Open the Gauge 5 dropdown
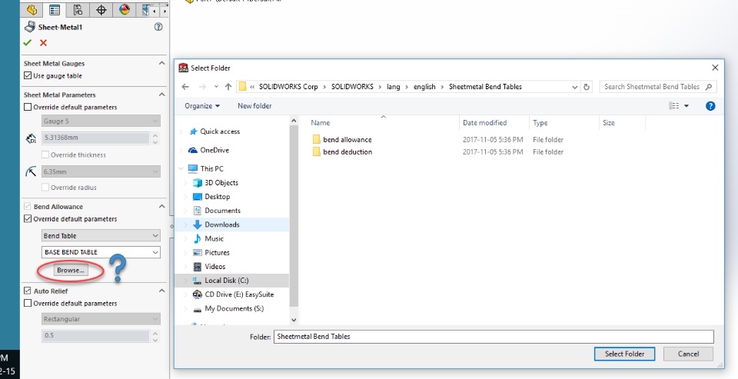The width and height of the screenshot is (738, 379). pos(101,121)
